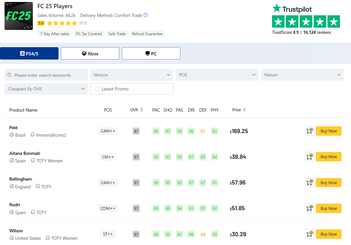Click the $30.29 price

tap(238, 234)
